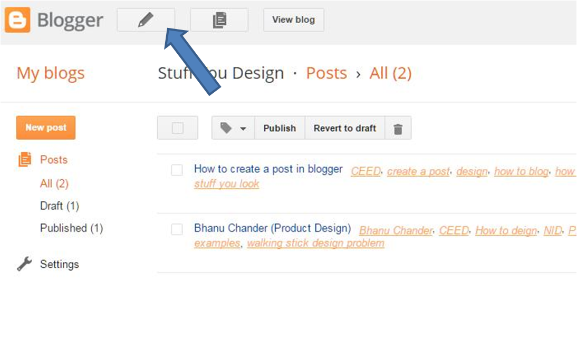Open the 'CEED' label link

point(365,171)
